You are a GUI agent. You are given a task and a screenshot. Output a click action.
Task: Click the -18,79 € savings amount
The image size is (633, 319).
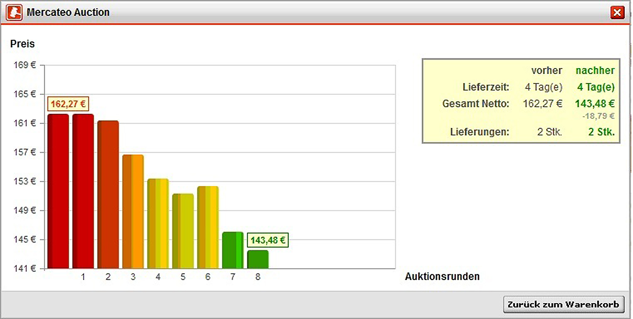(598, 116)
